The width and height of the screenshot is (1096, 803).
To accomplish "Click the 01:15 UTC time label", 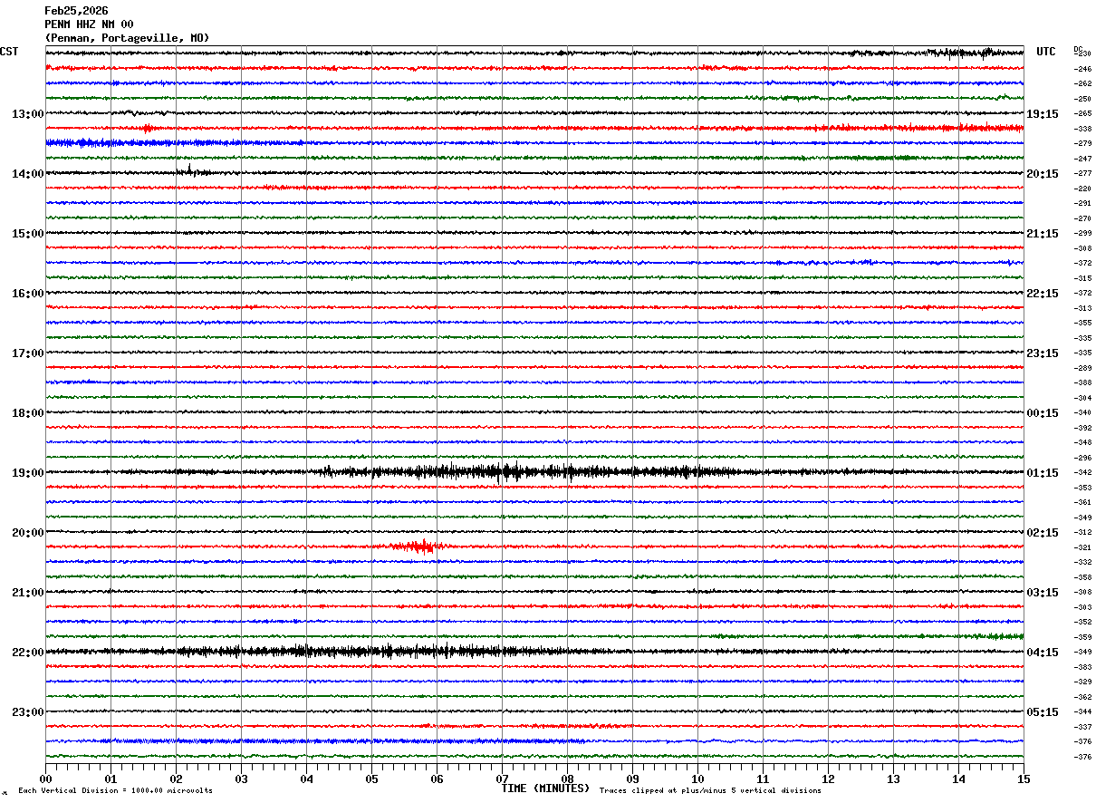I will (1043, 473).
